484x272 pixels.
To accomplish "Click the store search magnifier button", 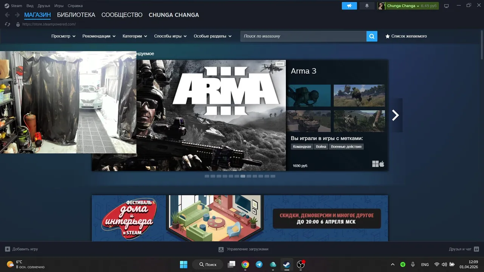I will point(372,36).
